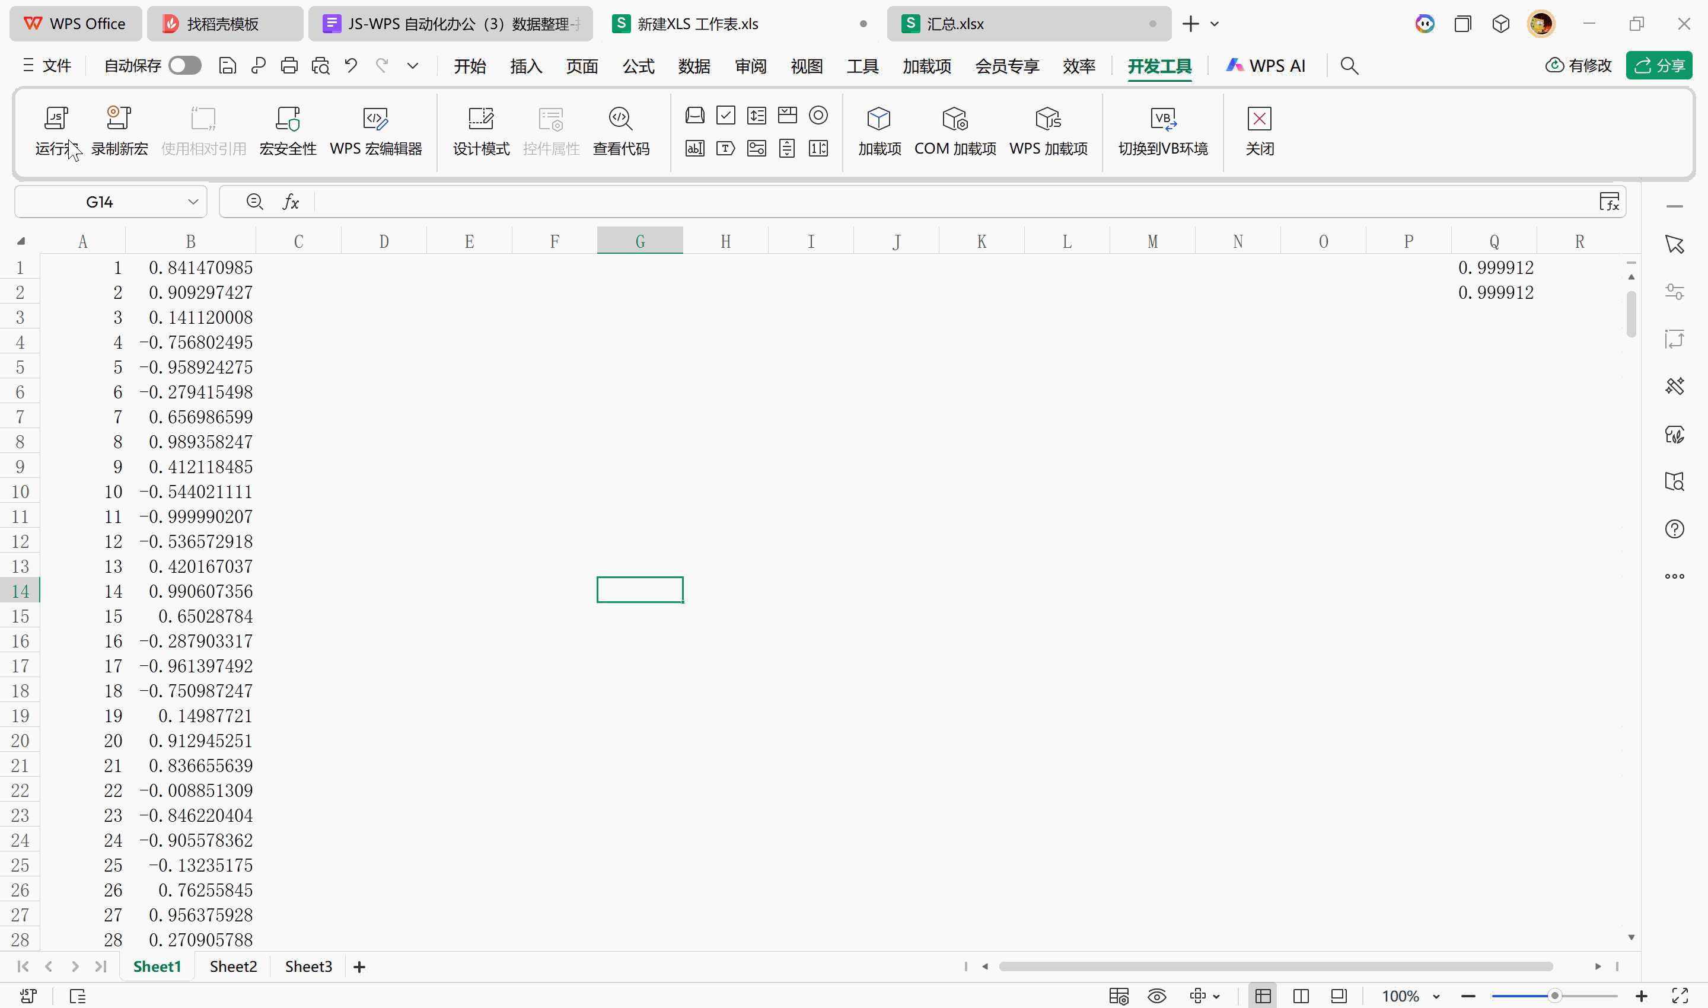Toggle the auto-save switch
Screen dimensions: 1708x1008
coord(186,66)
